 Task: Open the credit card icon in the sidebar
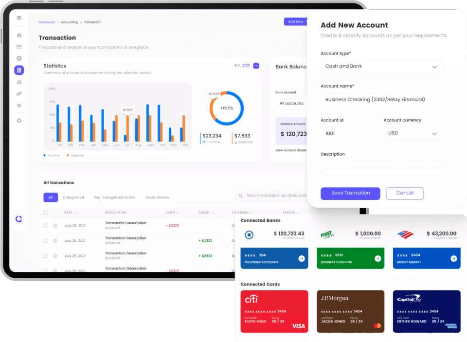(19, 47)
